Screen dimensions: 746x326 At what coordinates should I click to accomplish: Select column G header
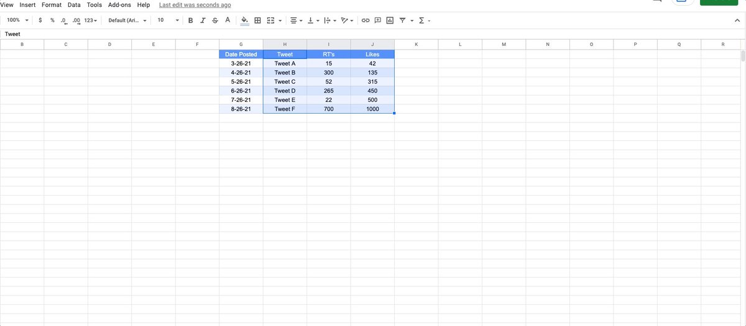point(241,44)
